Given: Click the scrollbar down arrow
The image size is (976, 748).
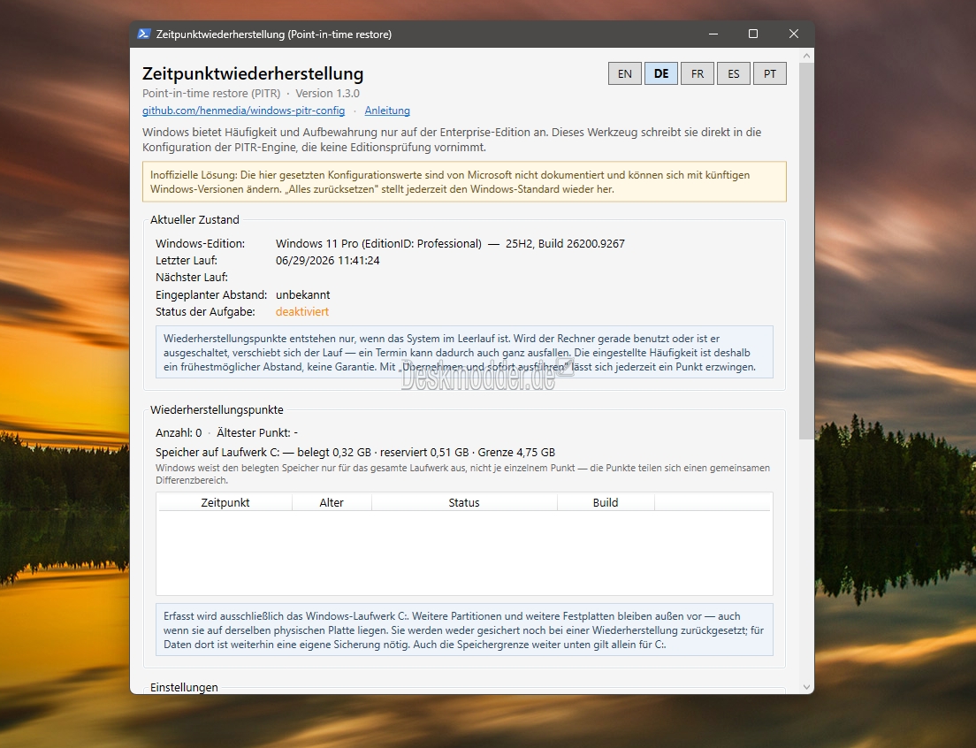Looking at the screenshot, I should point(806,687).
